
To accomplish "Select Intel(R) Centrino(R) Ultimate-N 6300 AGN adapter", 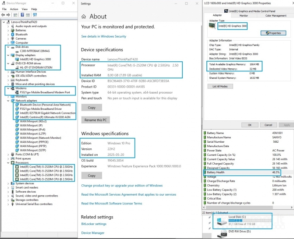I will (x=45, y=117).
